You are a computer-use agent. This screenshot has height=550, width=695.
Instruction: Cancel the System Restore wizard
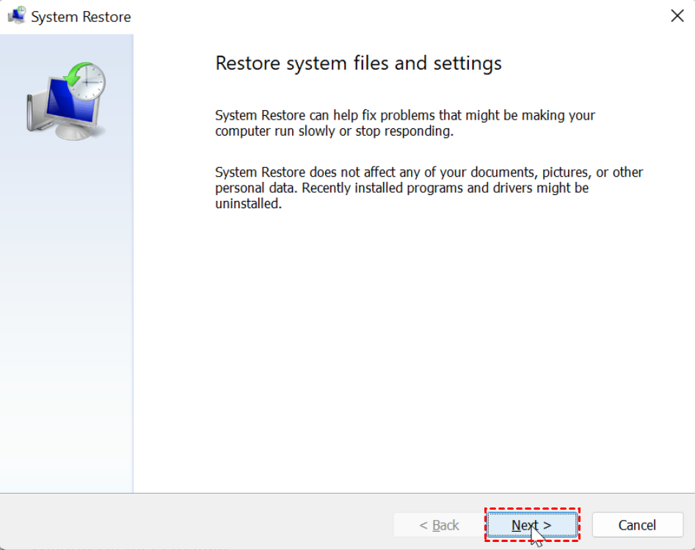pos(637,525)
